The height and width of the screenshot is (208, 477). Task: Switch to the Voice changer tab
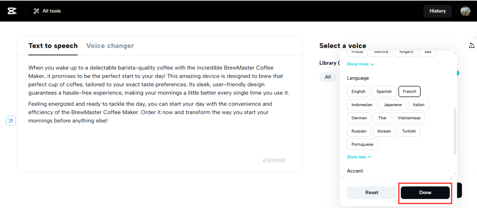pyautogui.click(x=110, y=46)
